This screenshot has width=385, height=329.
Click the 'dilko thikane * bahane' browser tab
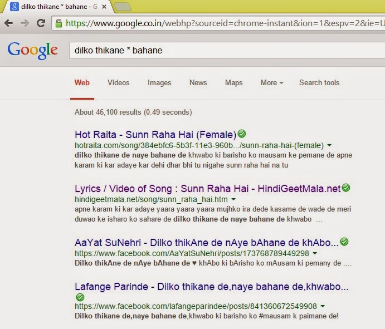59,7
